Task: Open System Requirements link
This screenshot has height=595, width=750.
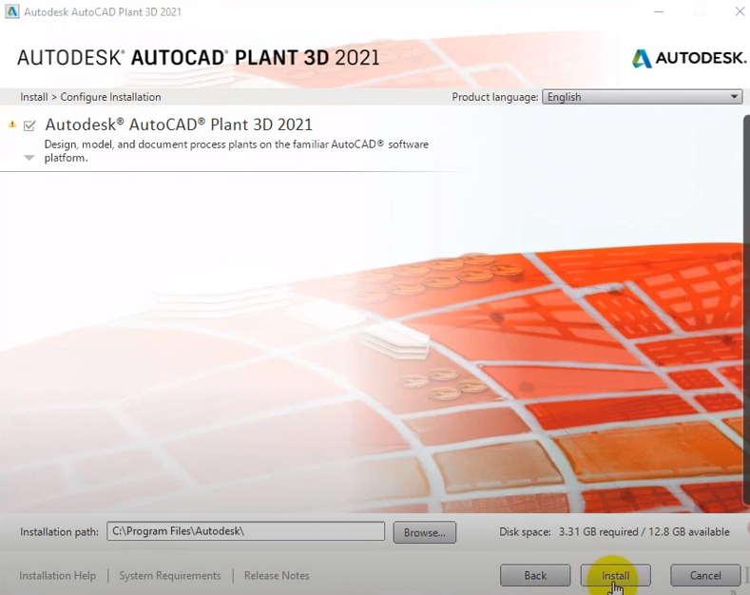Action: pos(170,575)
